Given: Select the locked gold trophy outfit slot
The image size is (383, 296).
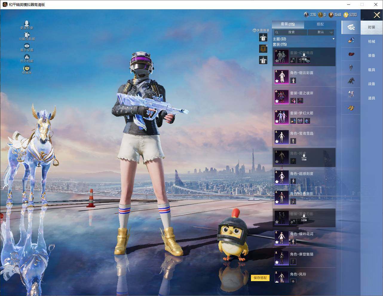Looking at the screenshot, I should [263, 49].
